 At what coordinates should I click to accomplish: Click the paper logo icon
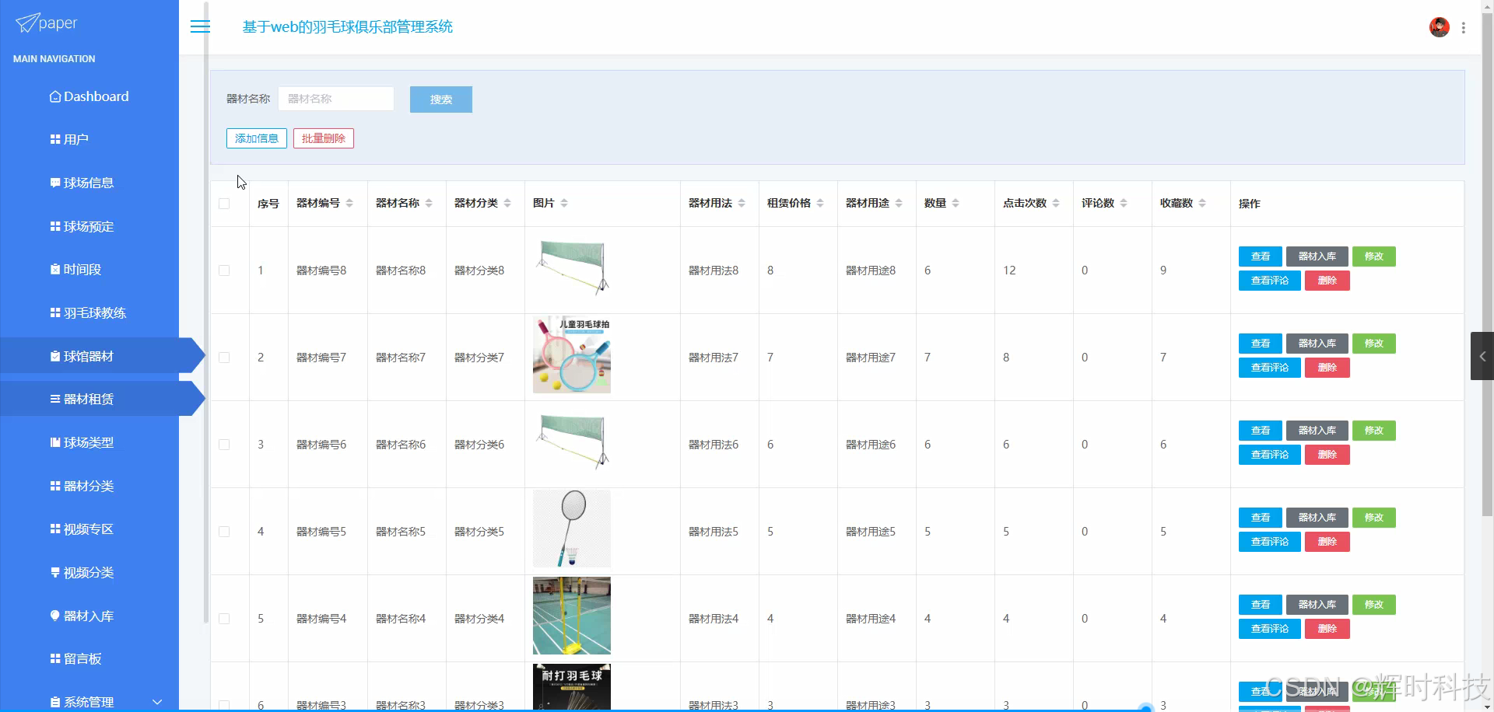point(26,23)
